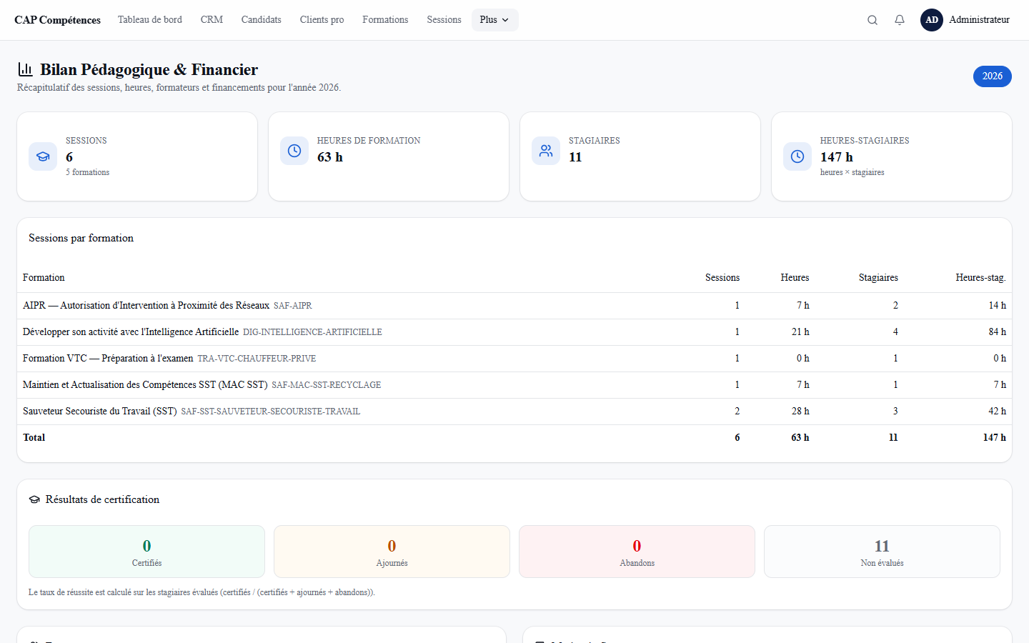Click the Abandons red result card
Viewport: 1029px width, 643px height.
point(637,552)
